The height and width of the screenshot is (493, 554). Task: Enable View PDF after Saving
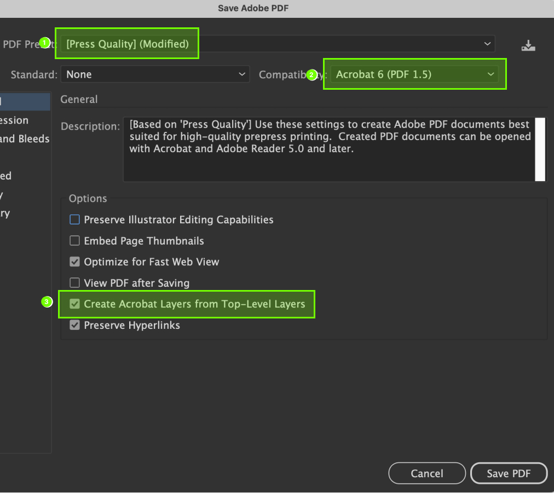(74, 283)
